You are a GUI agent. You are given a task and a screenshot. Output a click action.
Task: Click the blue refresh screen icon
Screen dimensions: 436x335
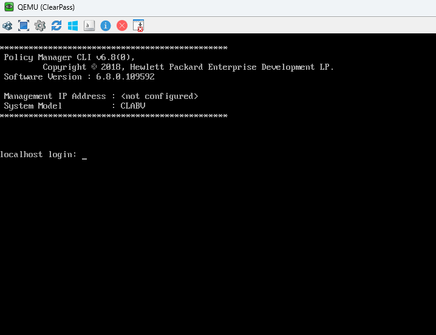(x=56, y=26)
